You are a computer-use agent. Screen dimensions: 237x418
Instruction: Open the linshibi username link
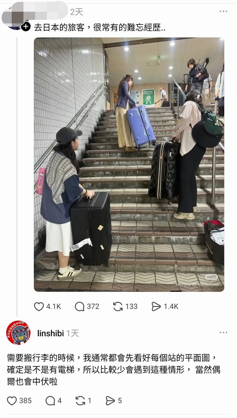(50, 333)
